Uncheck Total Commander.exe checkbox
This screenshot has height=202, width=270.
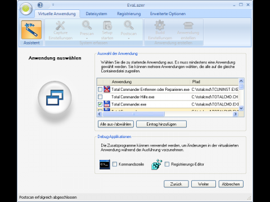[x=100, y=104]
